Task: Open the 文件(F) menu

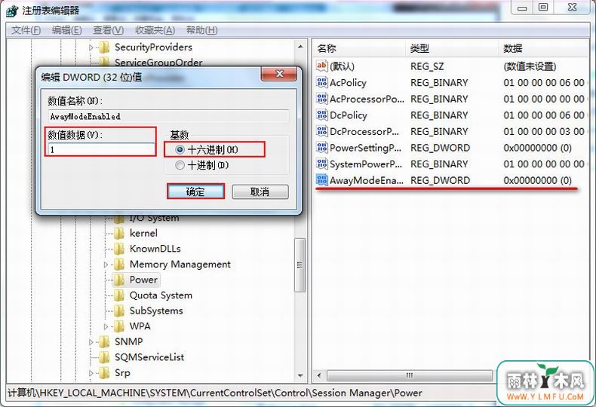Action: 26,30
